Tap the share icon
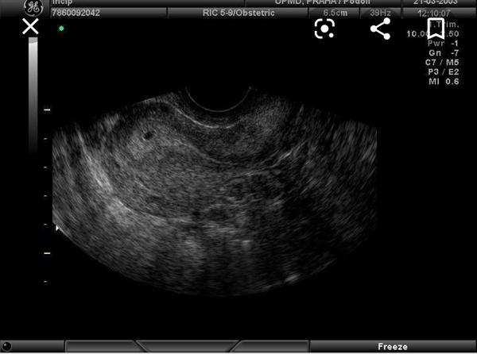477x354 pixels. click(380, 29)
